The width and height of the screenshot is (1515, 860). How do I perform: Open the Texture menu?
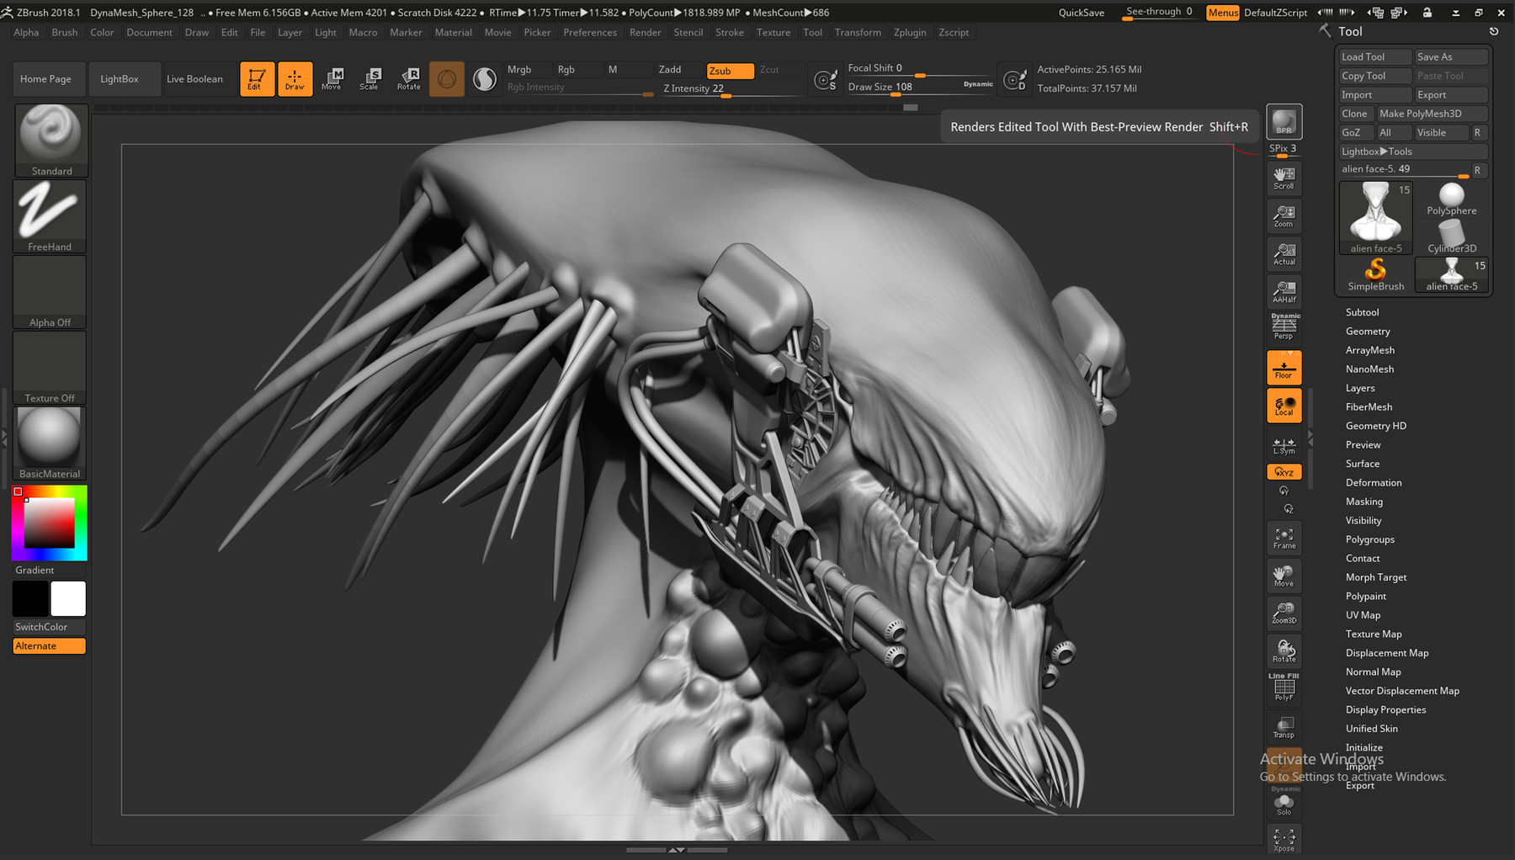coord(773,32)
